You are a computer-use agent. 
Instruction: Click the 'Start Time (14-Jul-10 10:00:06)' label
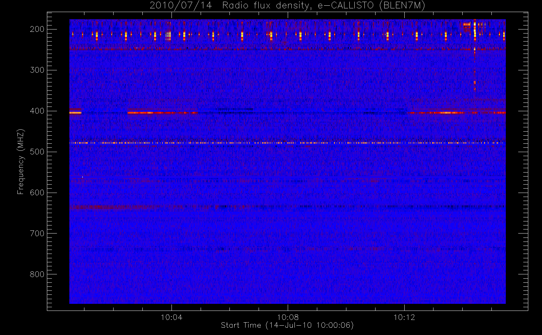287,325
